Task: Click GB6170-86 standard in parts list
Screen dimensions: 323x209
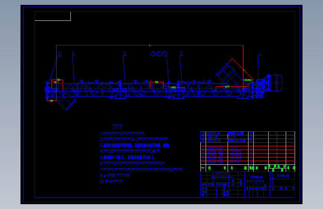Action: [x=214, y=133]
